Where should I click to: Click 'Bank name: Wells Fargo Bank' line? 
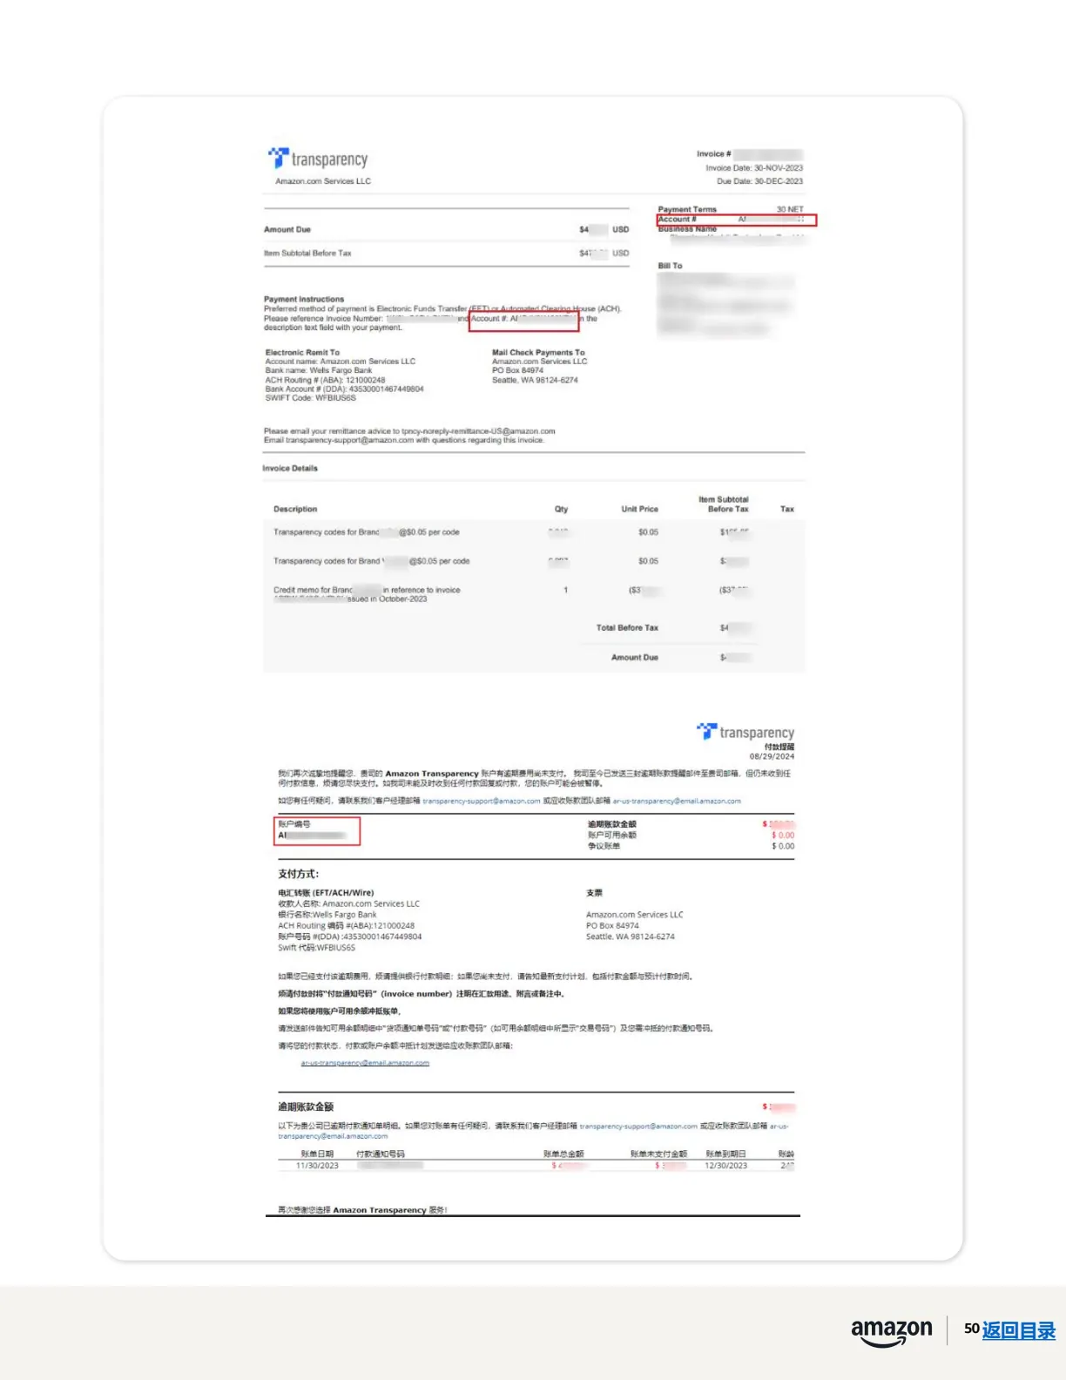pyautogui.click(x=319, y=370)
